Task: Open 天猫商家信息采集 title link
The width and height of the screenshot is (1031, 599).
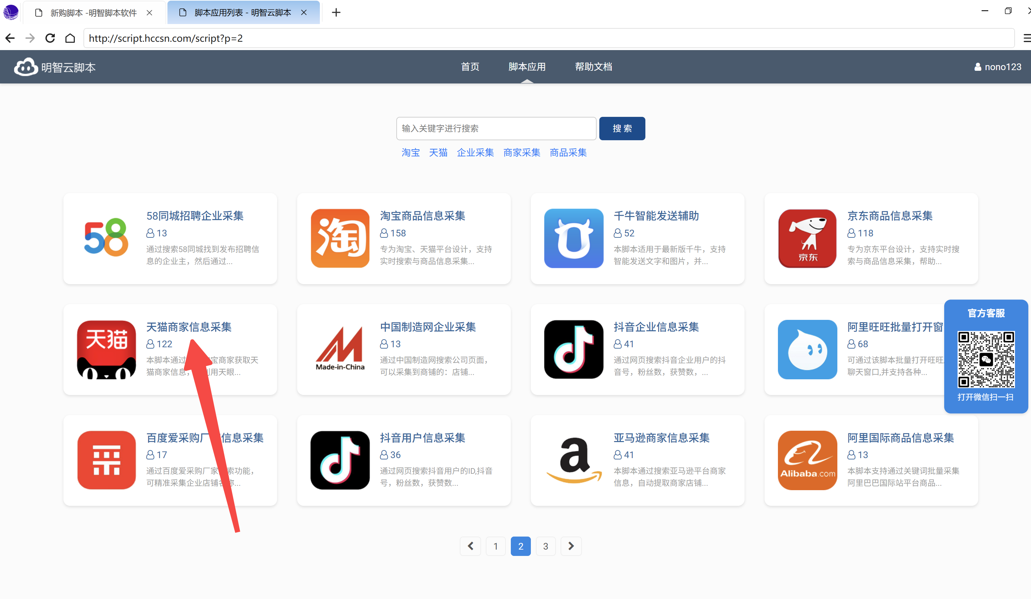Action: [x=189, y=327]
